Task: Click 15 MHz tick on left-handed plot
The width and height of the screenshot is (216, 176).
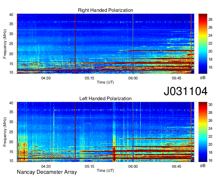Action: pos(11,152)
